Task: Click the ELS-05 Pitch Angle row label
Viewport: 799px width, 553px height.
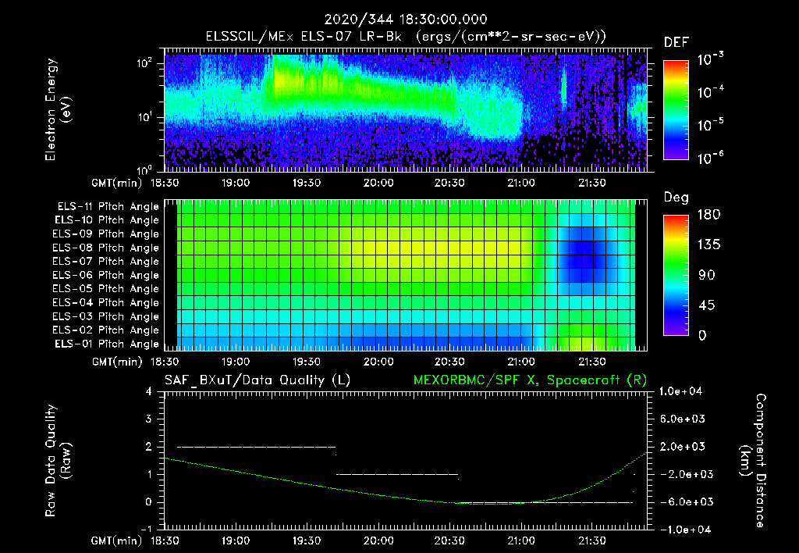Action: pyautogui.click(x=105, y=289)
